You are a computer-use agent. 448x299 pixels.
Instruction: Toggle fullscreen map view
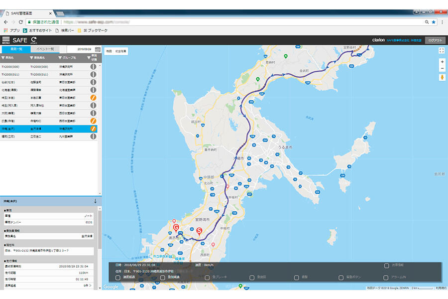(x=442, y=50)
